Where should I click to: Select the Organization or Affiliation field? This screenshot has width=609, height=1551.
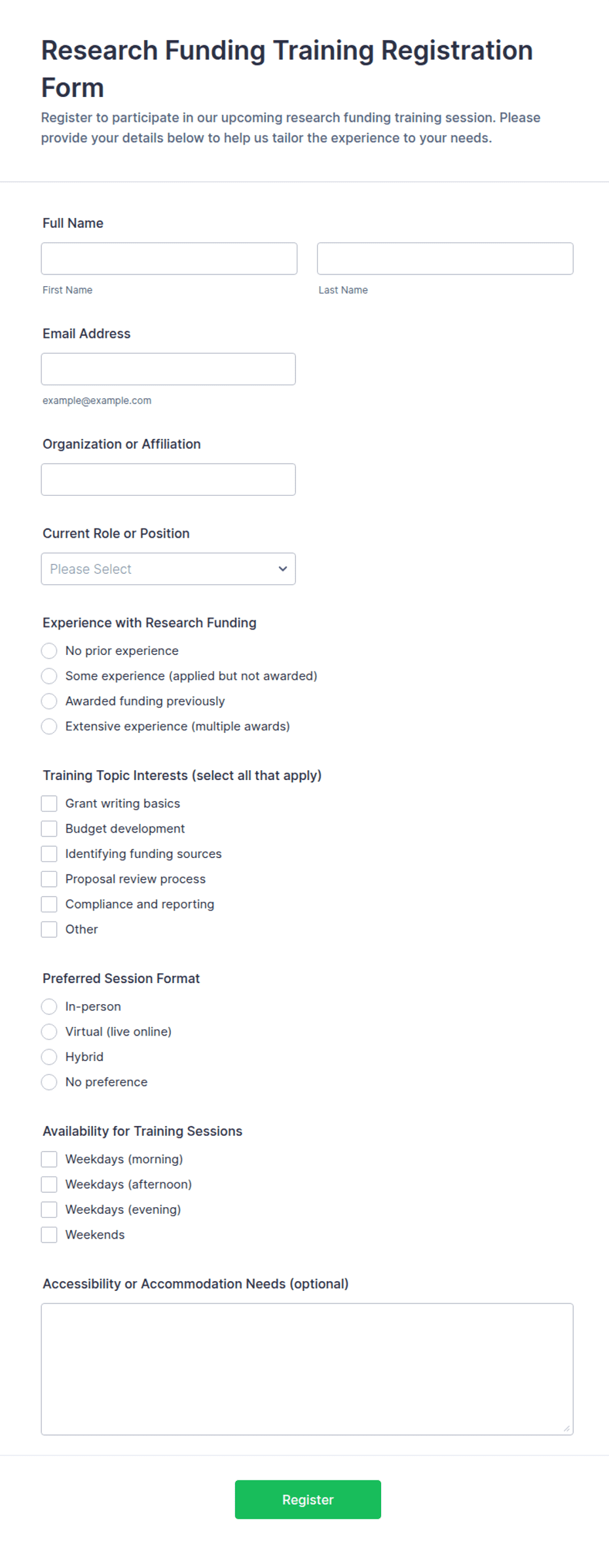pos(168,479)
